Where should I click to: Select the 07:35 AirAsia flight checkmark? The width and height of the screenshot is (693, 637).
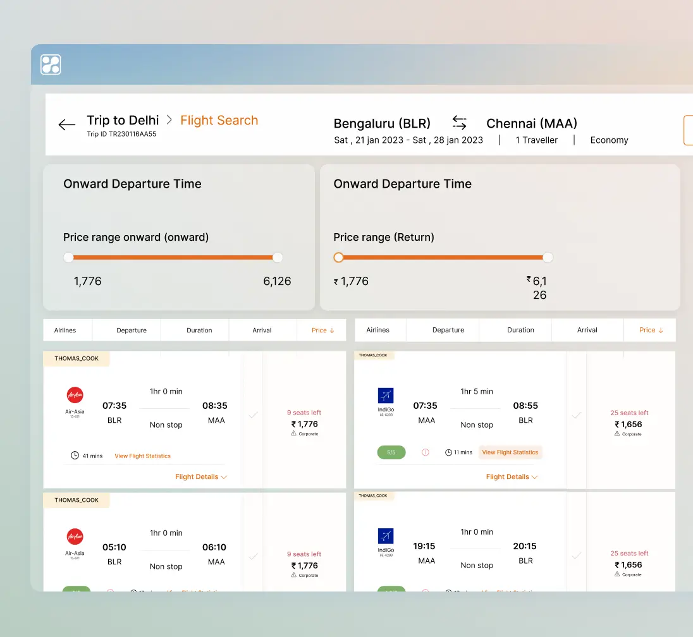pos(253,415)
